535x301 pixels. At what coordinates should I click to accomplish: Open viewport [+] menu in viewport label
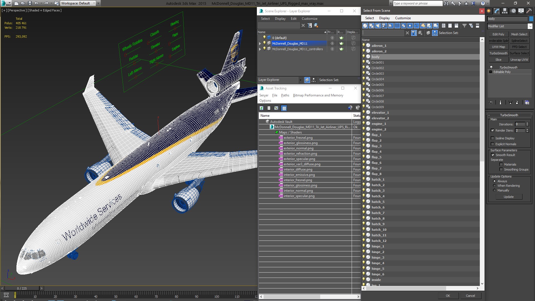[4, 10]
